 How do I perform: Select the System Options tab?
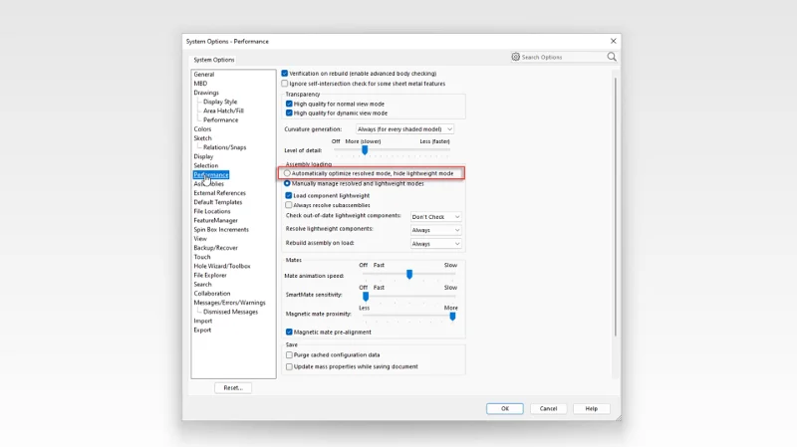click(214, 60)
